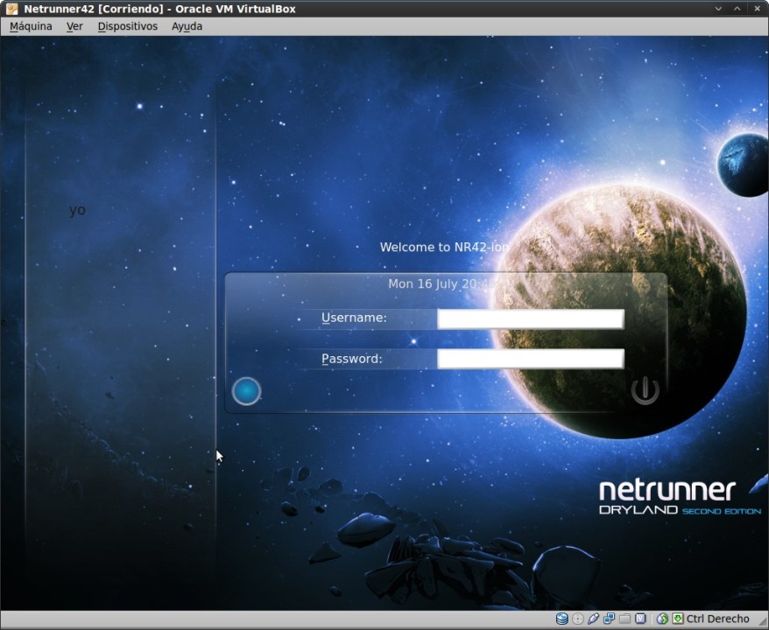
Task: Click the USB devices status icon
Action: [x=595, y=619]
